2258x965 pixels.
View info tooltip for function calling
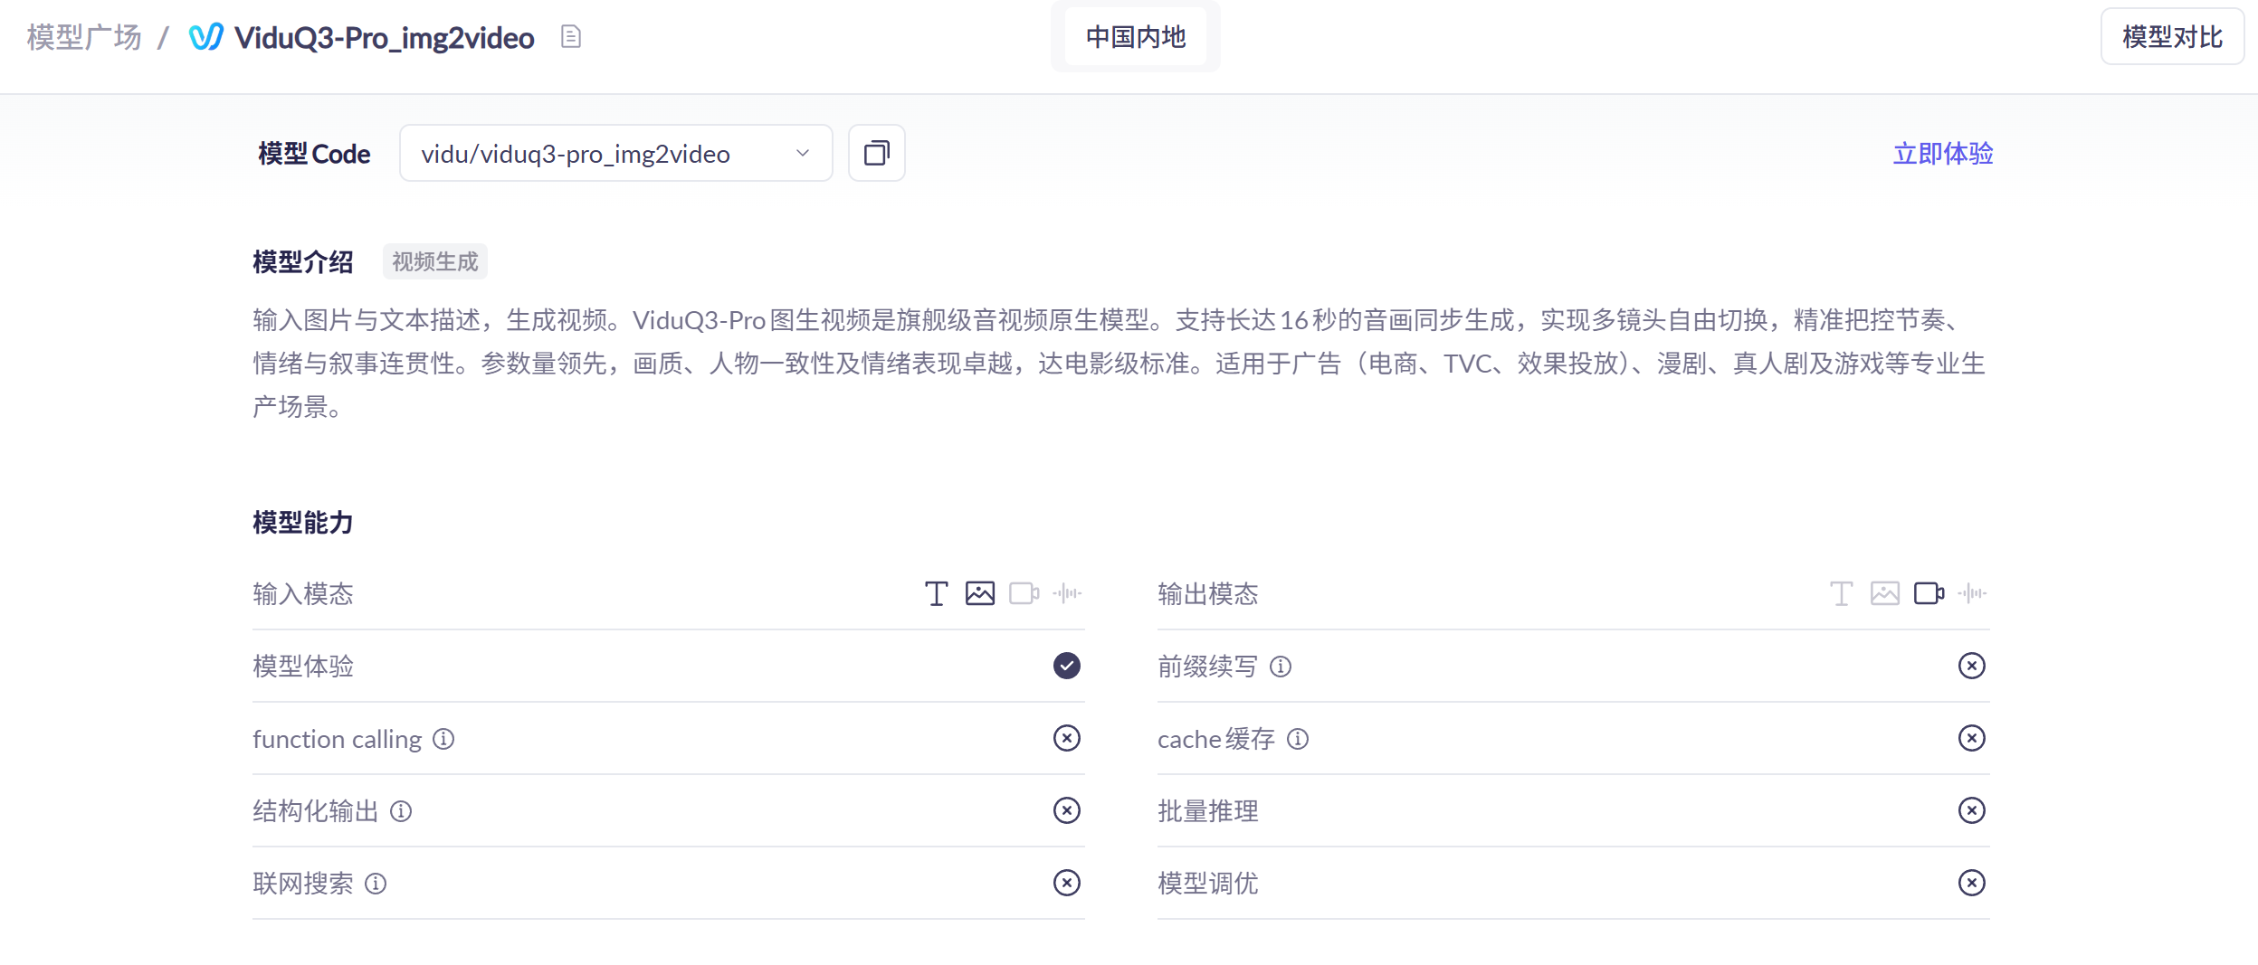point(443,739)
